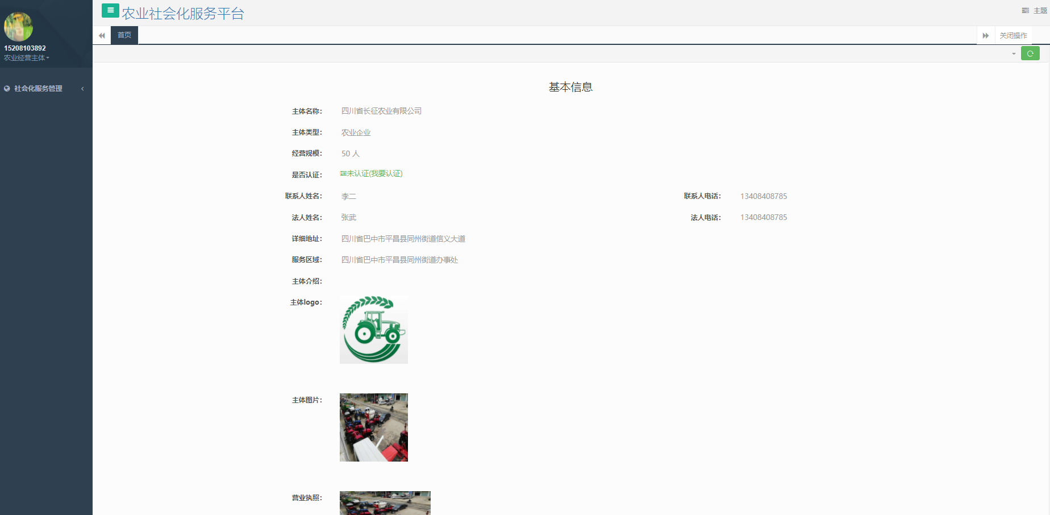This screenshot has width=1050, height=515.
Task: Open the green tractor 主体logo image
Action: click(374, 330)
